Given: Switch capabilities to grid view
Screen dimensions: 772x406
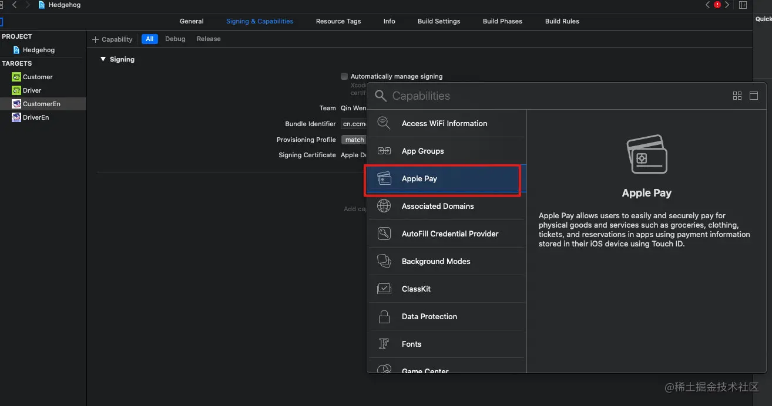Looking at the screenshot, I should [737, 96].
